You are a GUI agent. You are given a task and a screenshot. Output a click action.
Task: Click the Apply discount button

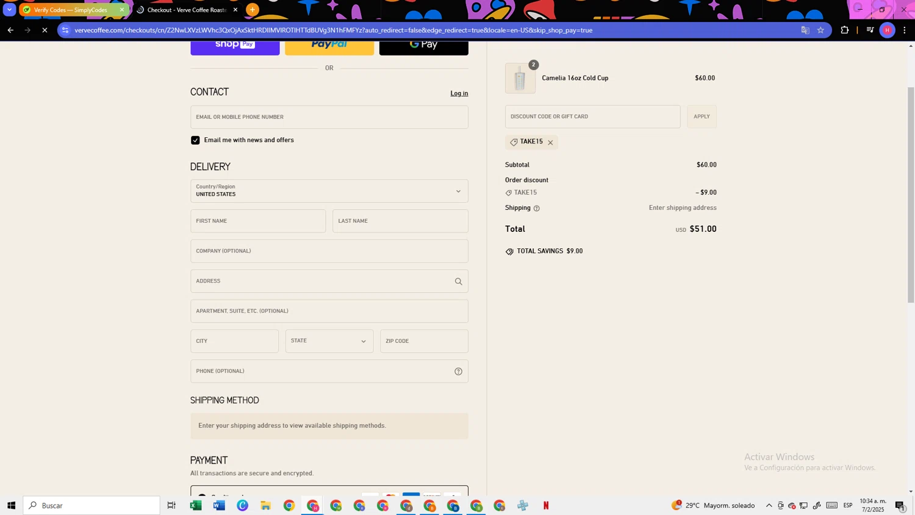click(701, 117)
